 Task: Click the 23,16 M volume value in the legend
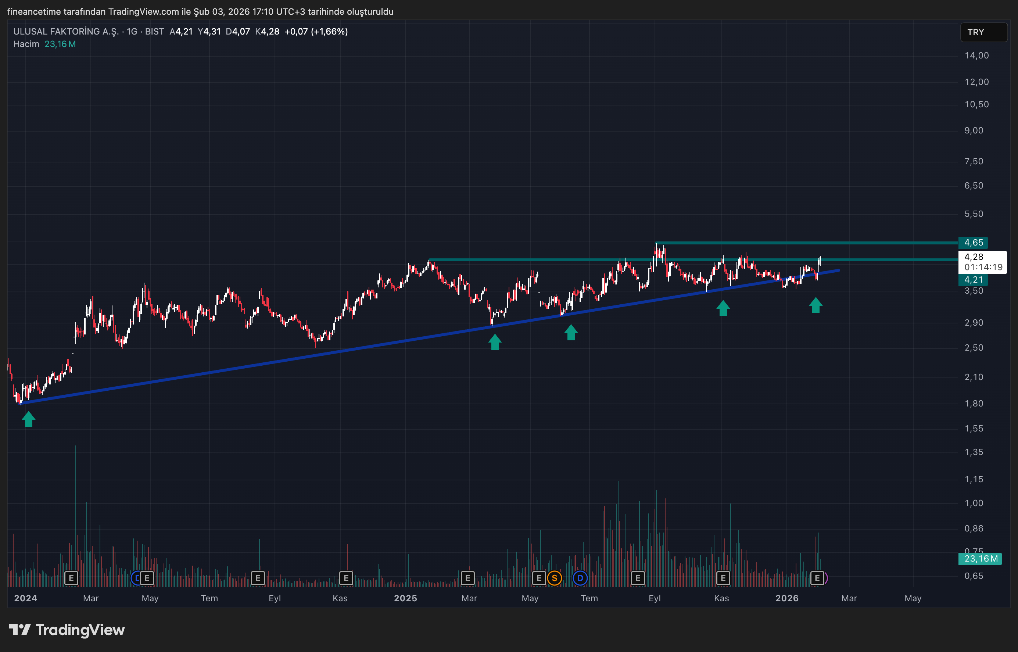tap(60, 44)
